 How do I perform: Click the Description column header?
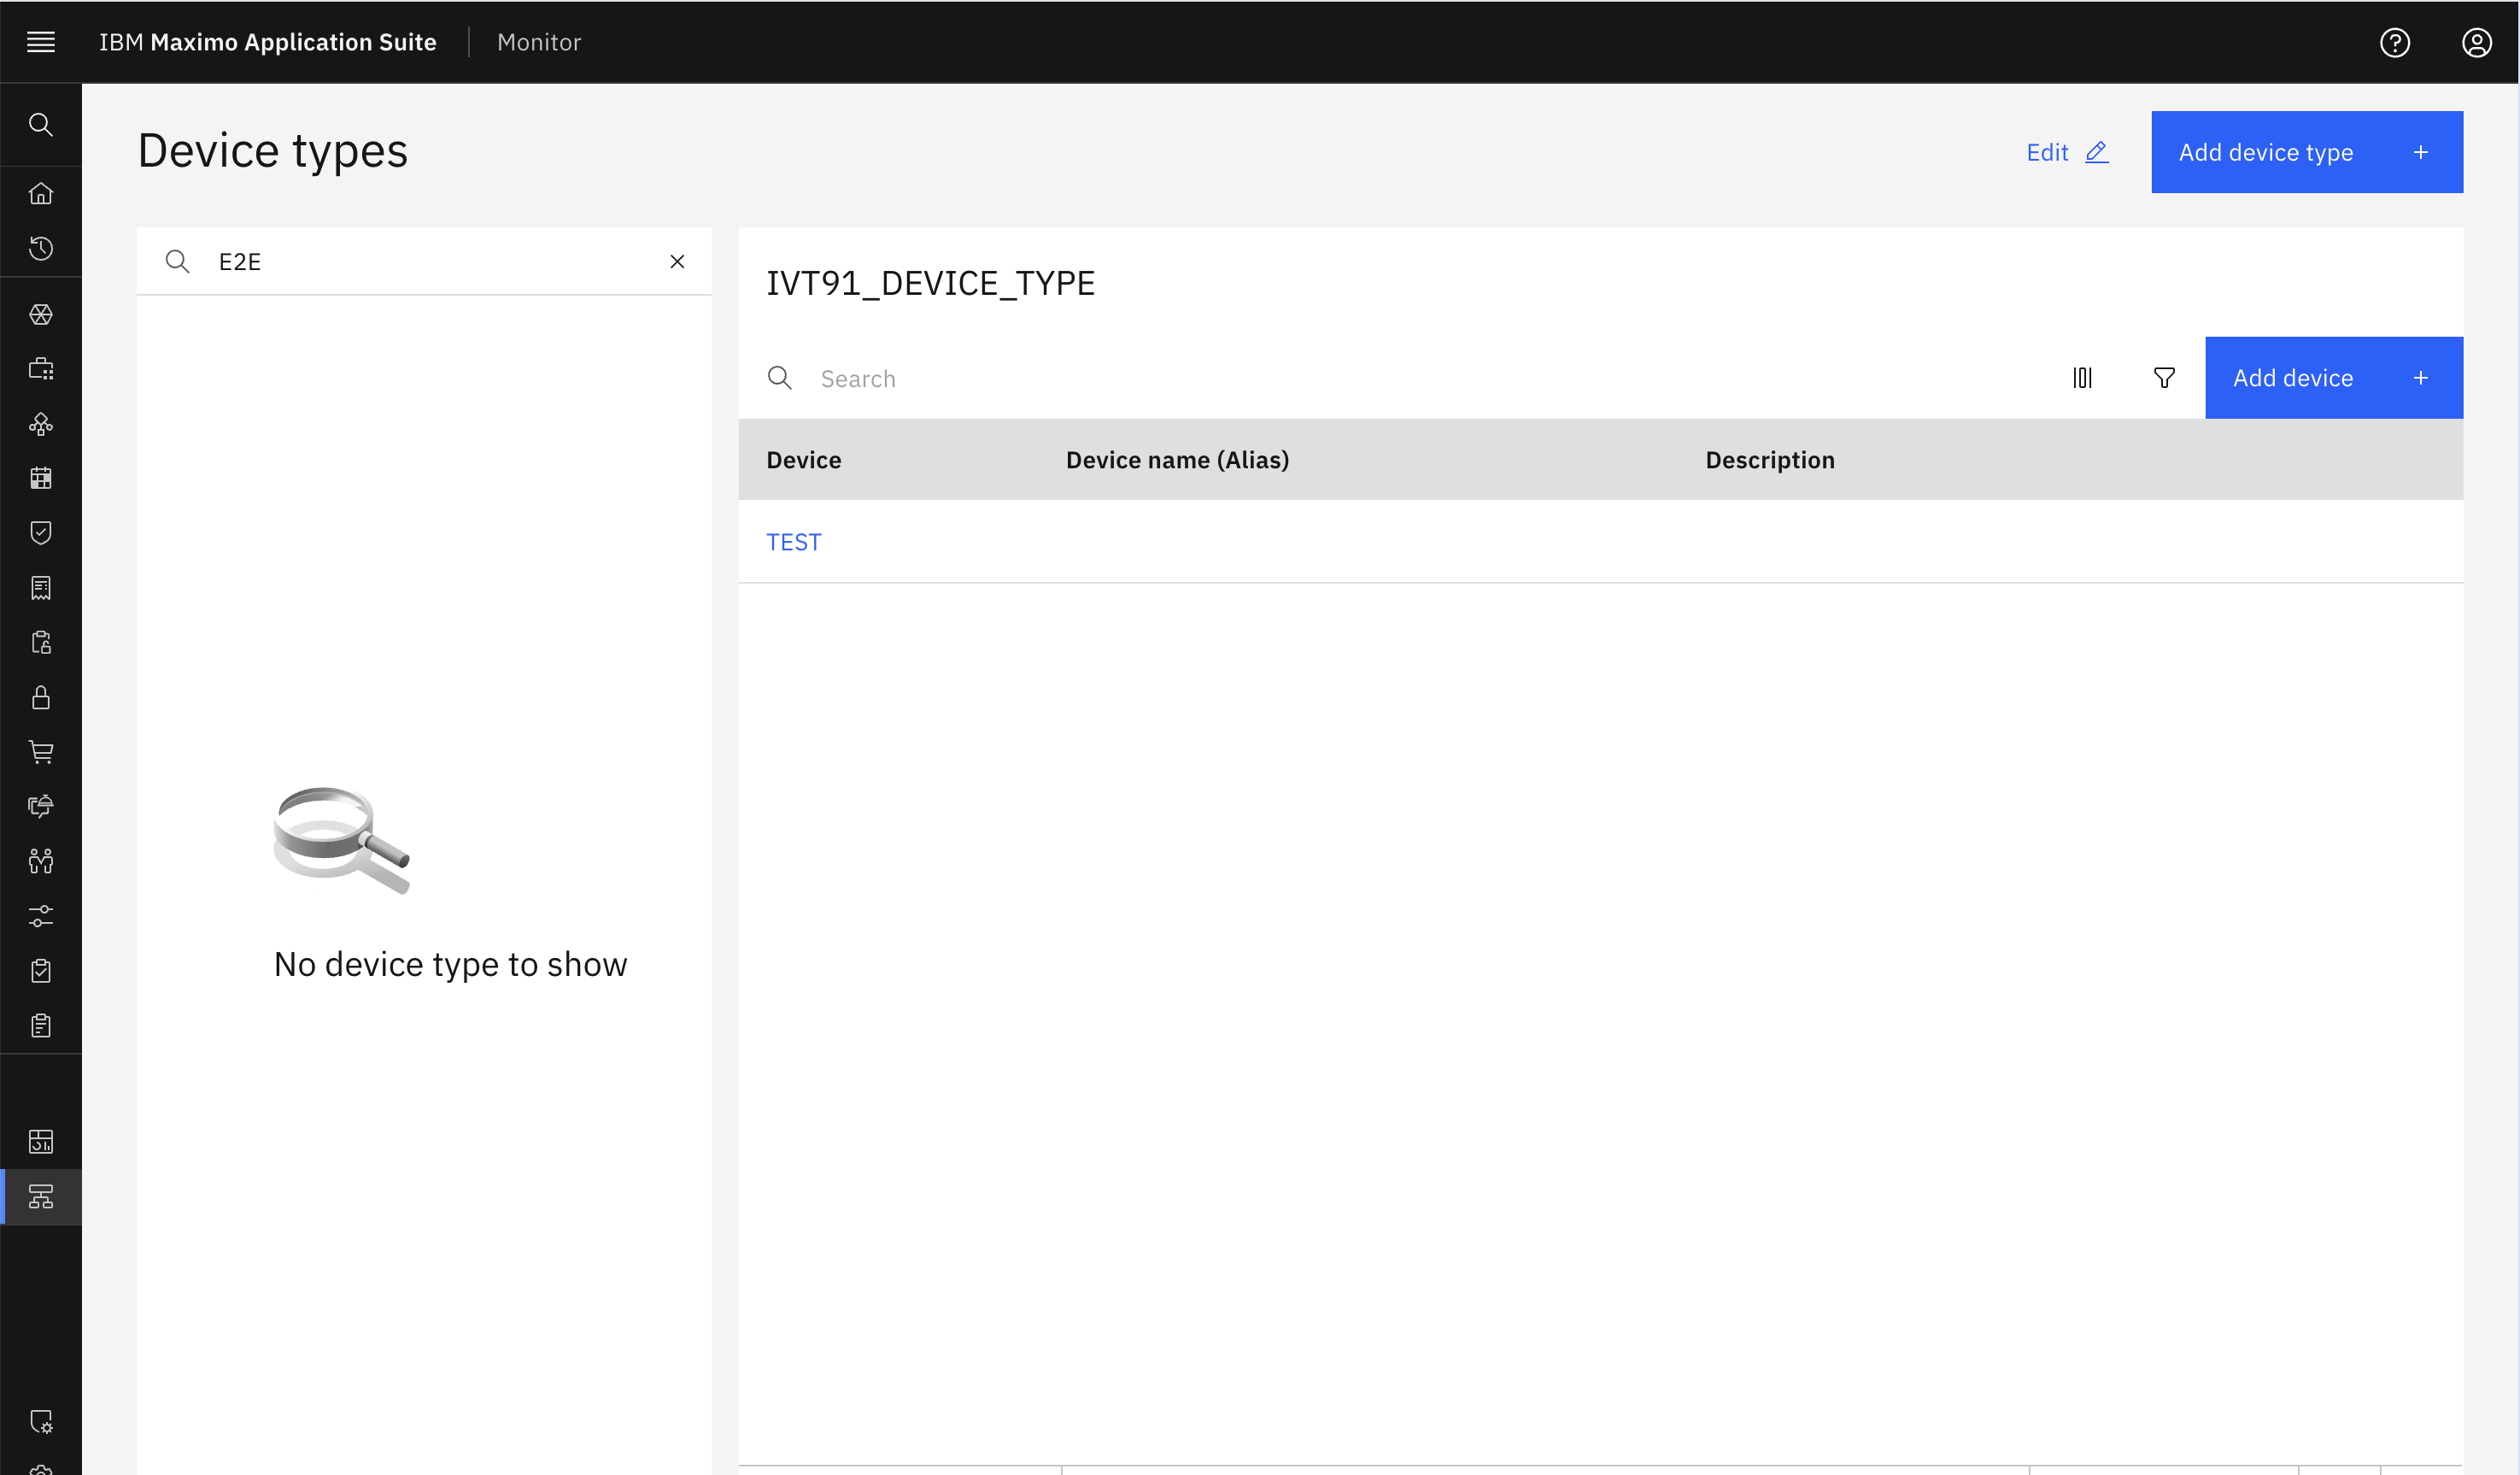pyautogui.click(x=1770, y=461)
